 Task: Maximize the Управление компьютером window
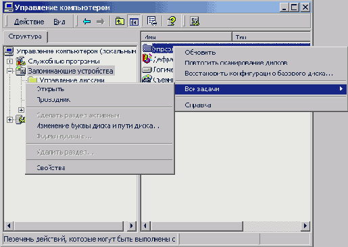(294, 7)
